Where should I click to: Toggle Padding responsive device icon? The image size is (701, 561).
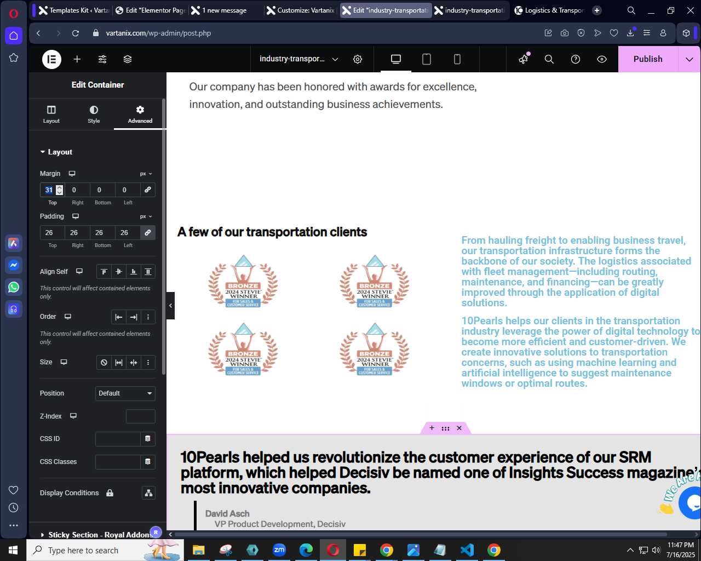pos(76,216)
